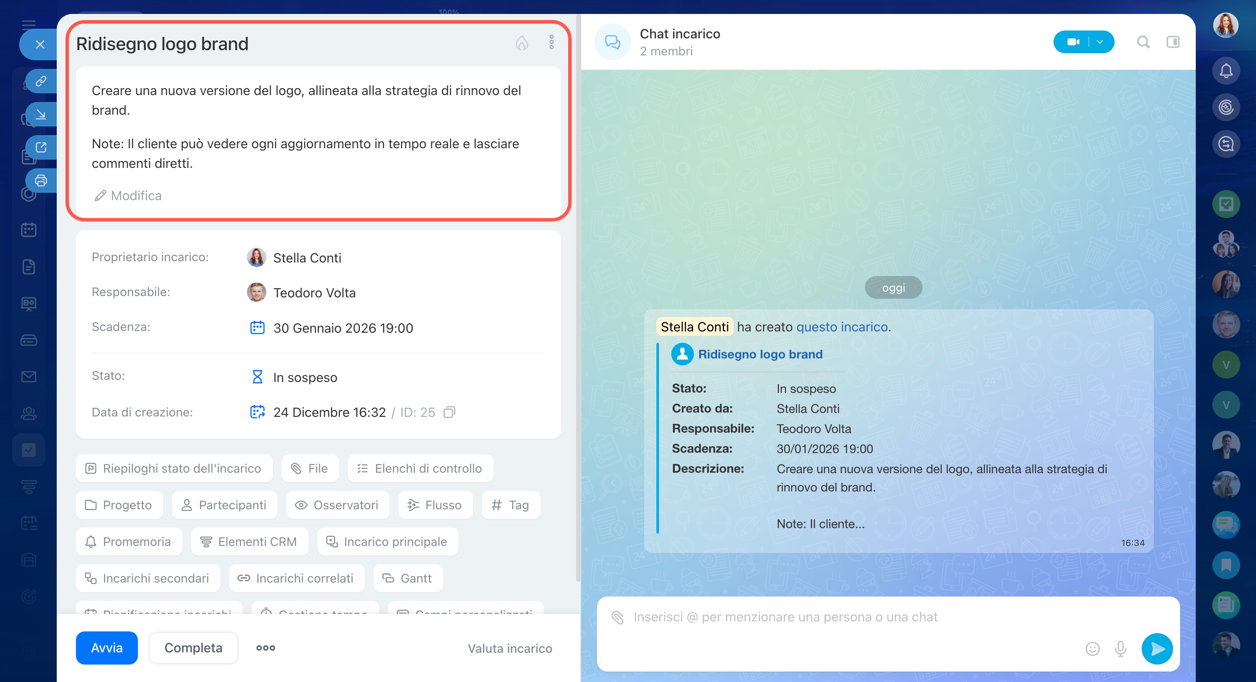The image size is (1256, 682).
Task: Copy the task ID 25
Action: (449, 413)
